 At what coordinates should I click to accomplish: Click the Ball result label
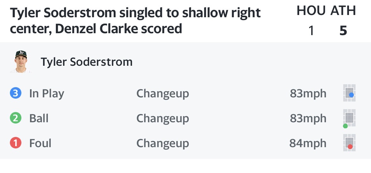39,118
